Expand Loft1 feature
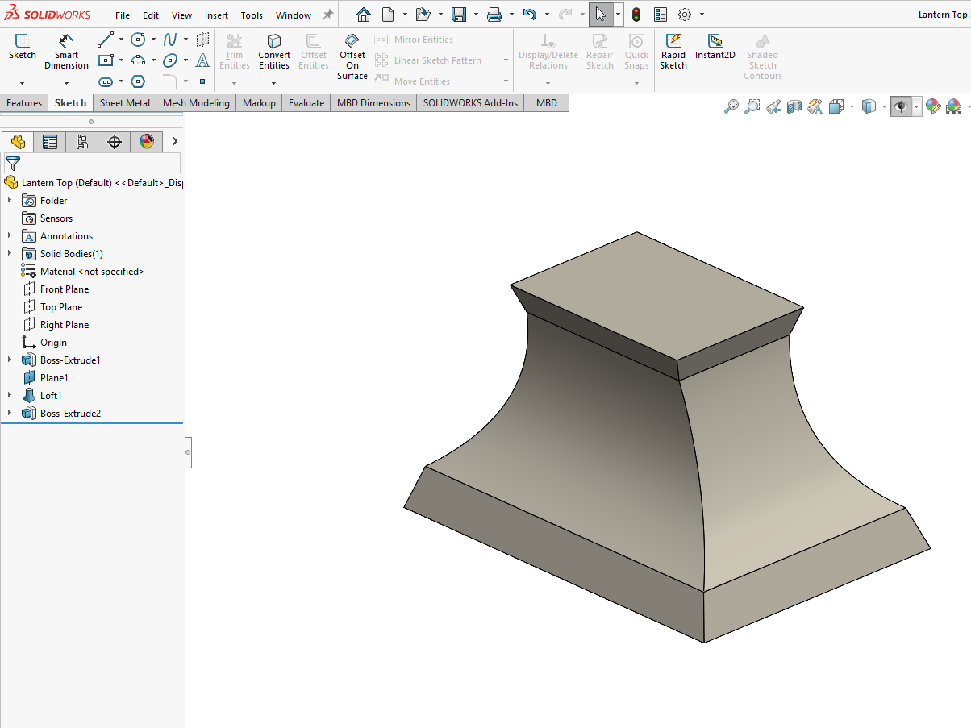The height and width of the screenshot is (728, 971). click(x=10, y=396)
